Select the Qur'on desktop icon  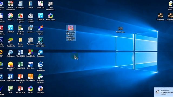click(x=31, y=5)
